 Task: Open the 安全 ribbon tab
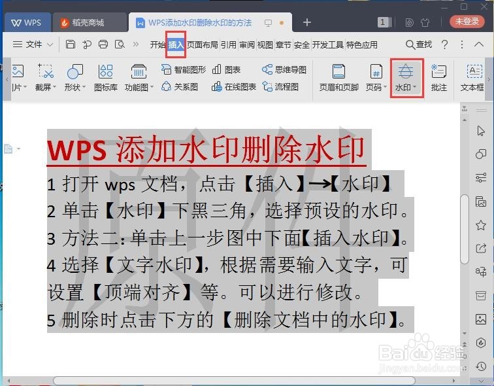301,44
